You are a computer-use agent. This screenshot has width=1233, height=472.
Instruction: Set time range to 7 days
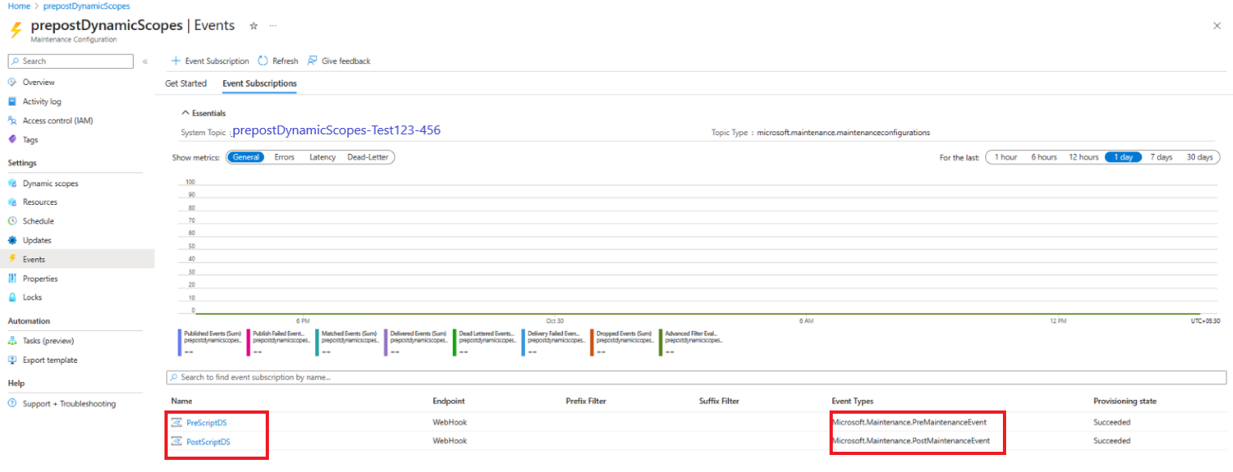1161,157
